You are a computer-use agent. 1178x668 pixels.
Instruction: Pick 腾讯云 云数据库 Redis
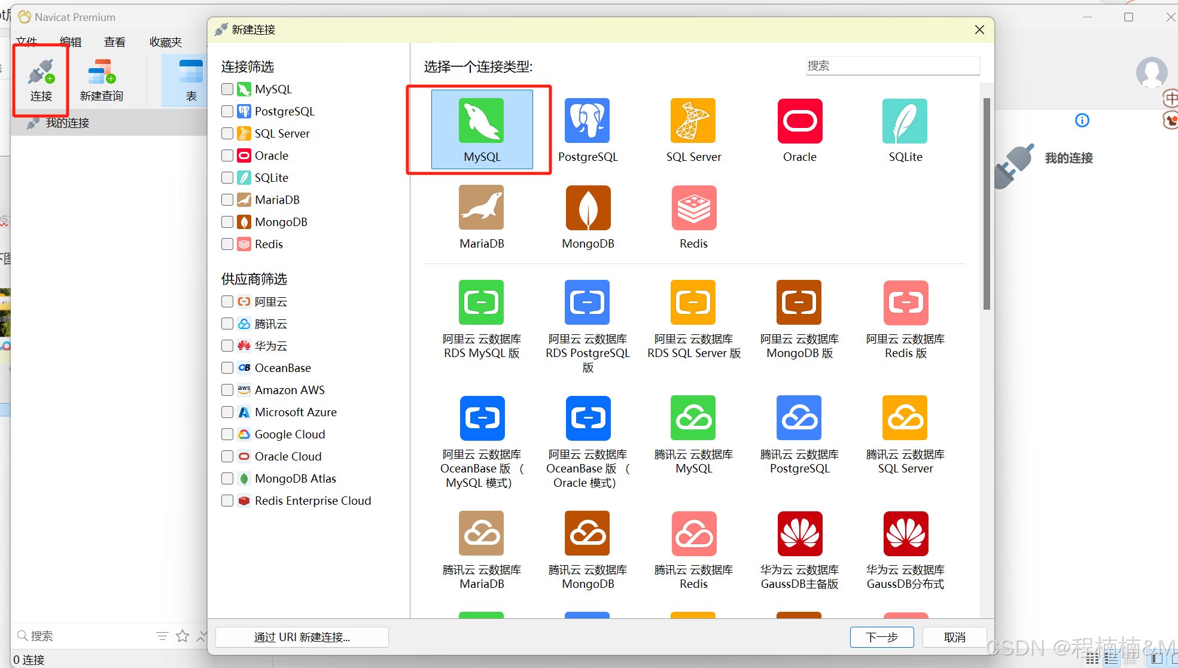(x=693, y=551)
